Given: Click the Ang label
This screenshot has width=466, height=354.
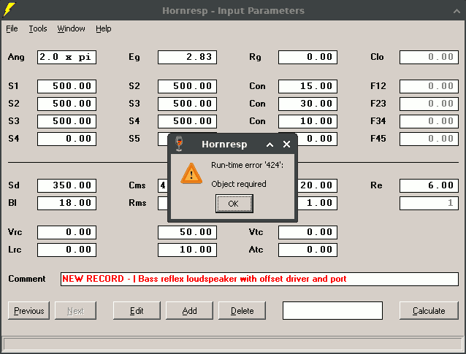Looking at the screenshot, I should click(x=16, y=57).
